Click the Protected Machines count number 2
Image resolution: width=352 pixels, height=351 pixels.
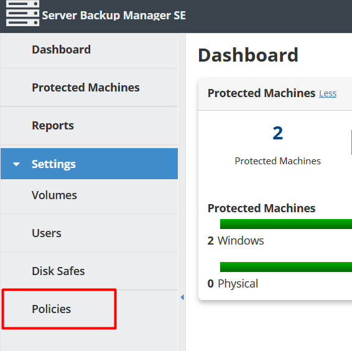(278, 133)
